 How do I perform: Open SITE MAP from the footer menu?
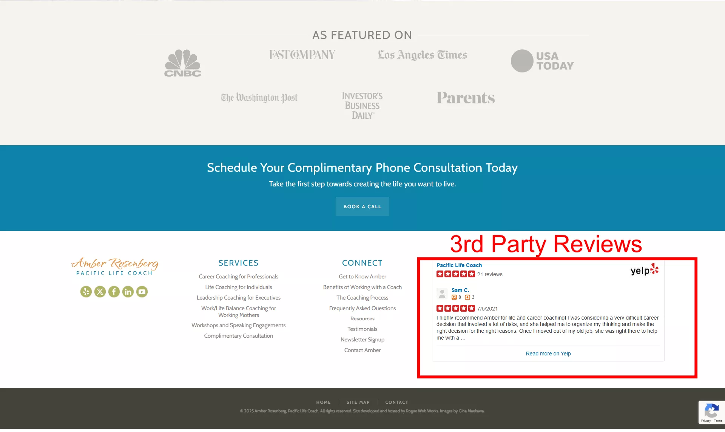tap(358, 402)
